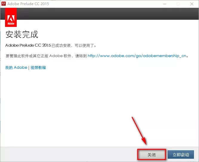Open the 我的 Adobe link
This screenshot has height=162, width=199.
point(16,68)
